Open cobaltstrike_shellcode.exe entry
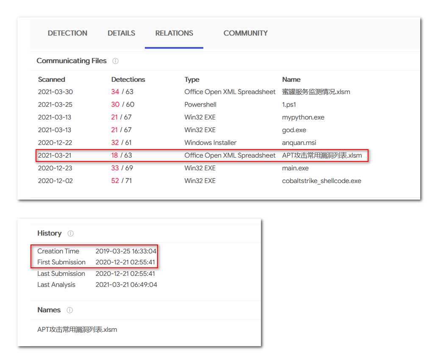Viewport: 438px width, 364px height. click(x=322, y=181)
